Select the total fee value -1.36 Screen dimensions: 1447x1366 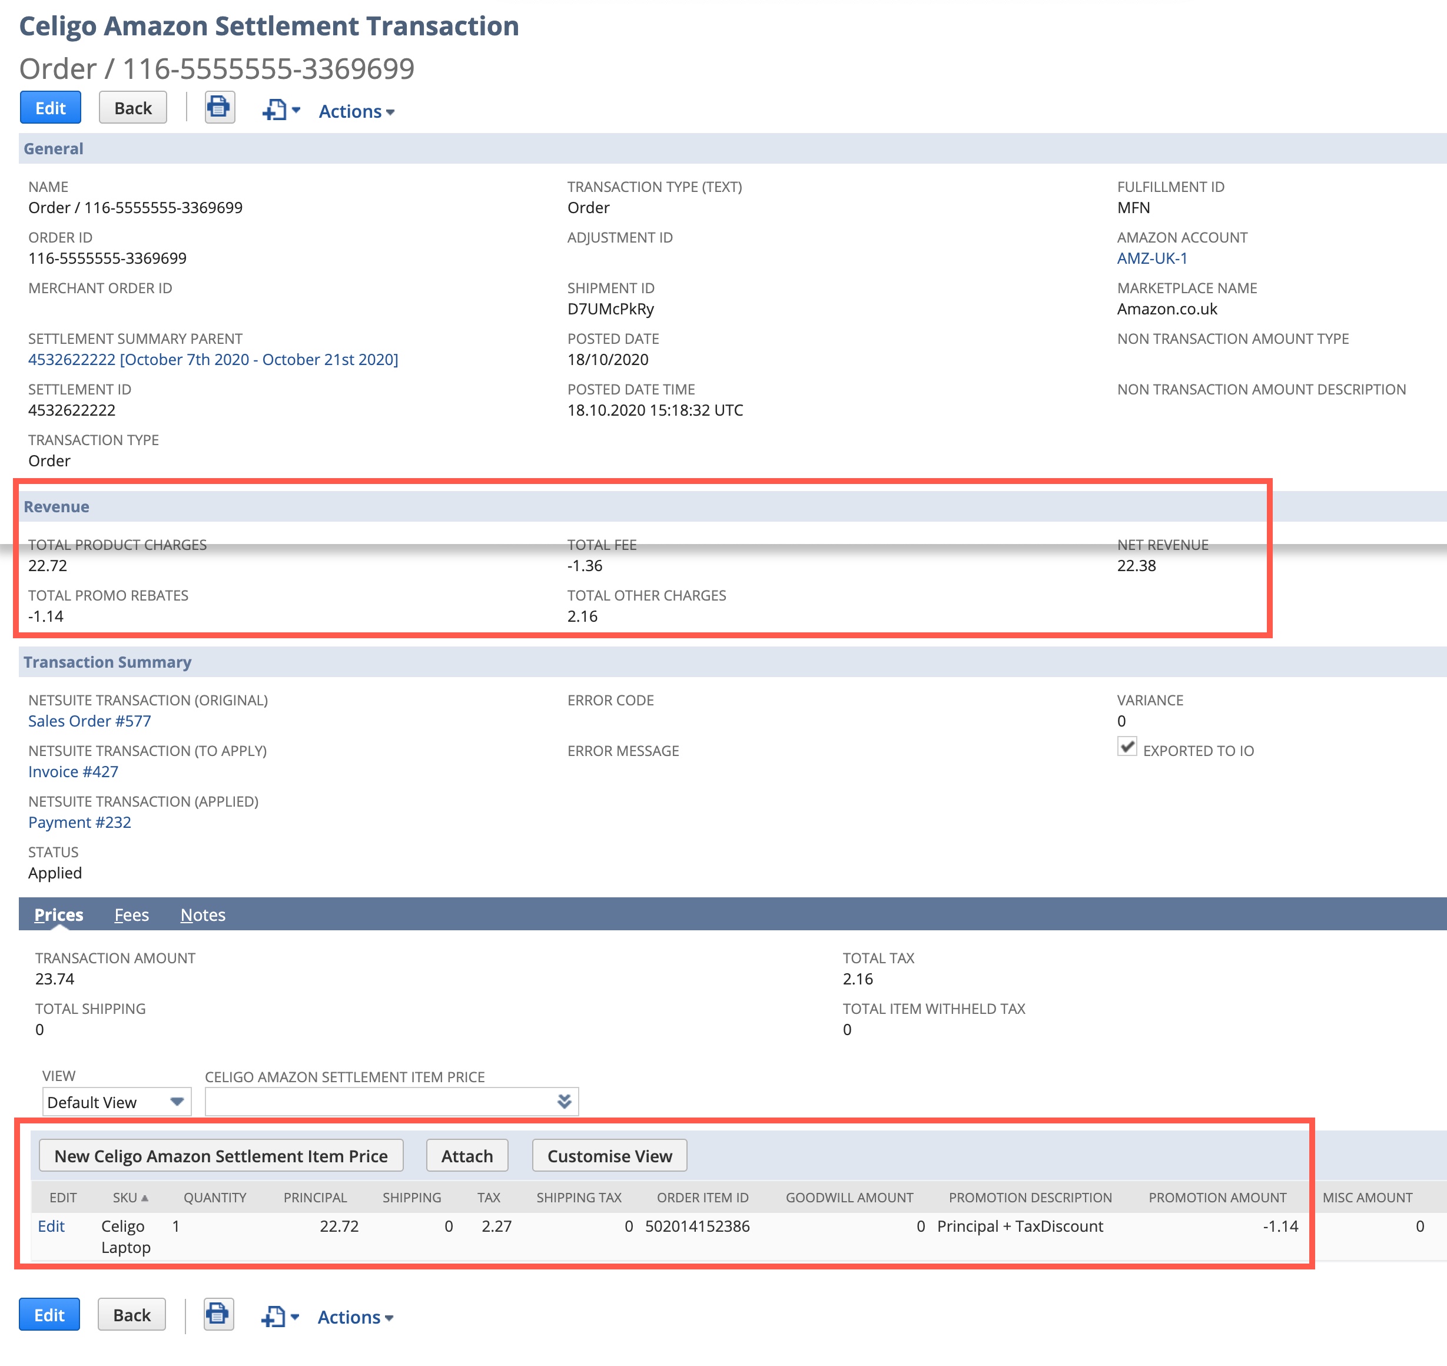585,566
